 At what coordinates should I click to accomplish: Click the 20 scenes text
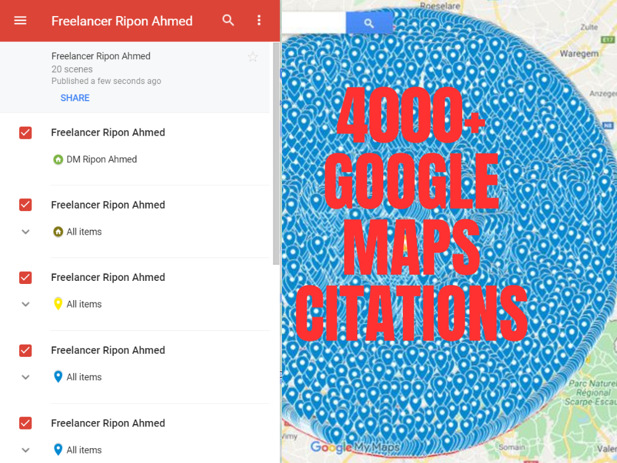[72, 69]
